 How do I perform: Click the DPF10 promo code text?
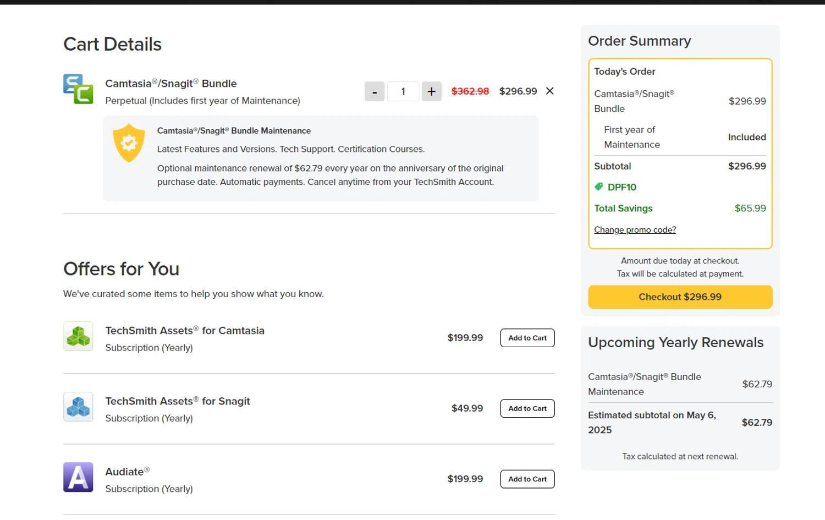tap(622, 187)
